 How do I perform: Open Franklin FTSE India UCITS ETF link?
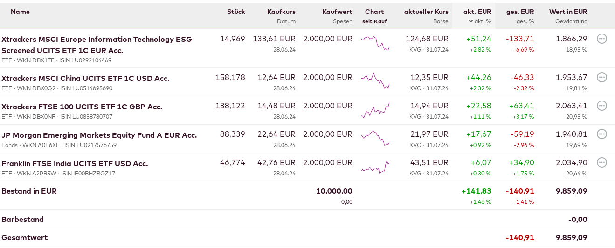point(75,163)
